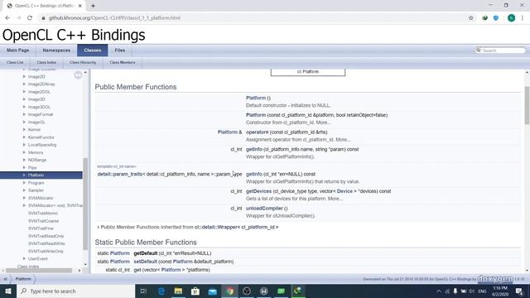530x298 pixels.
Task: Click the address bar URL
Action: [114, 18]
